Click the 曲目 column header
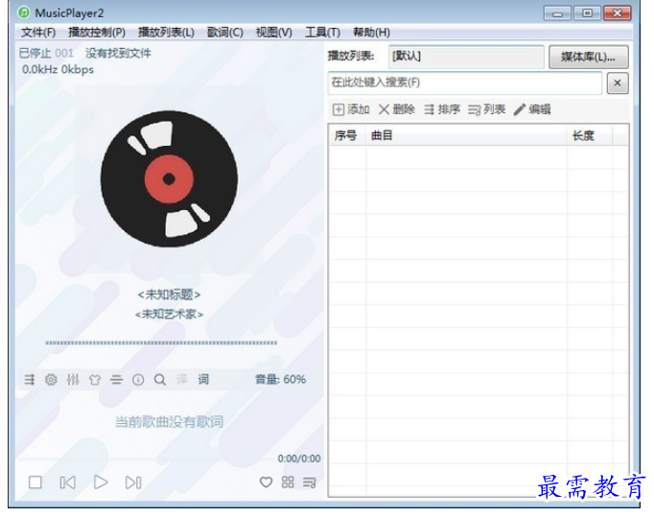 [466, 135]
